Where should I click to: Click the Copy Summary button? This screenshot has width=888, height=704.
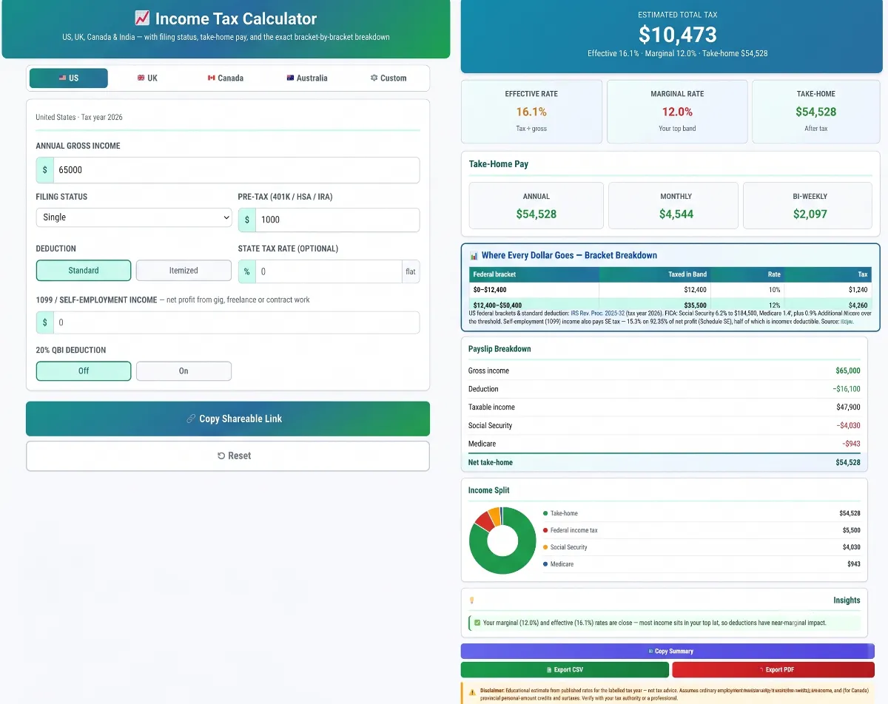(x=667, y=651)
